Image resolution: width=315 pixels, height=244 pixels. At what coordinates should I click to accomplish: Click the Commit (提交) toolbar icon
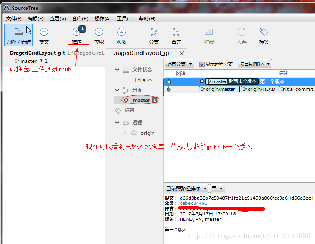click(44, 32)
